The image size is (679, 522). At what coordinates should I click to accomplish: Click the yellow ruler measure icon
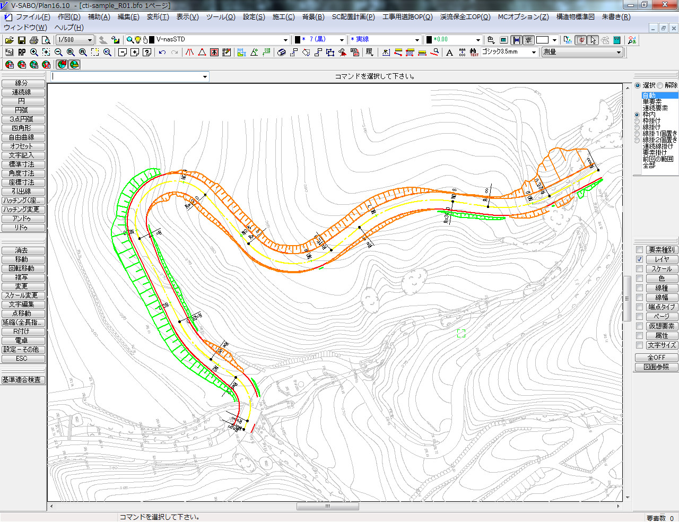click(422, 52)
